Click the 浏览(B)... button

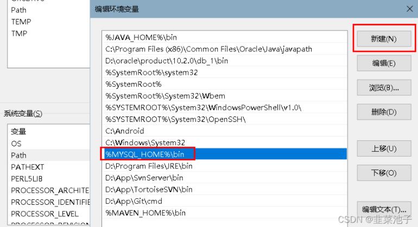(383, 88)
